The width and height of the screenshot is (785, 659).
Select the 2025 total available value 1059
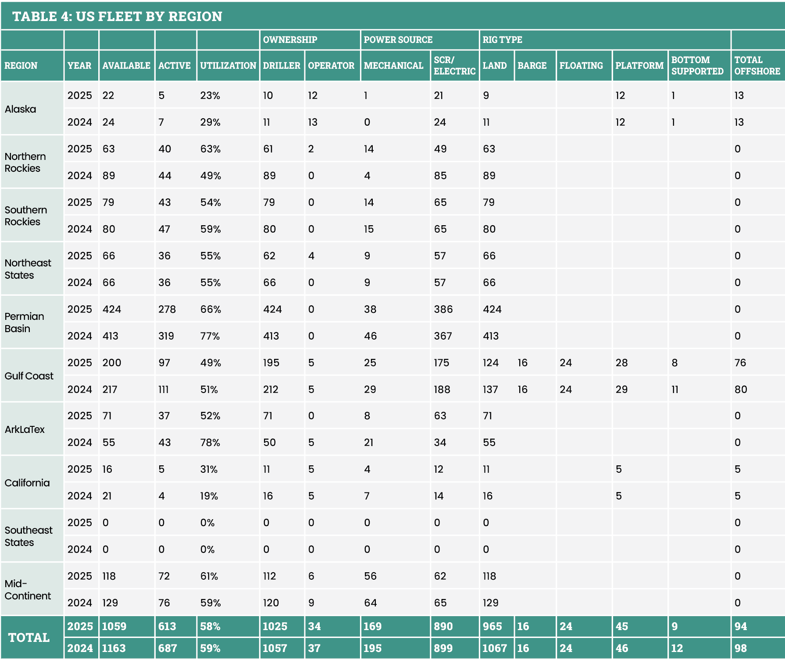114,627
